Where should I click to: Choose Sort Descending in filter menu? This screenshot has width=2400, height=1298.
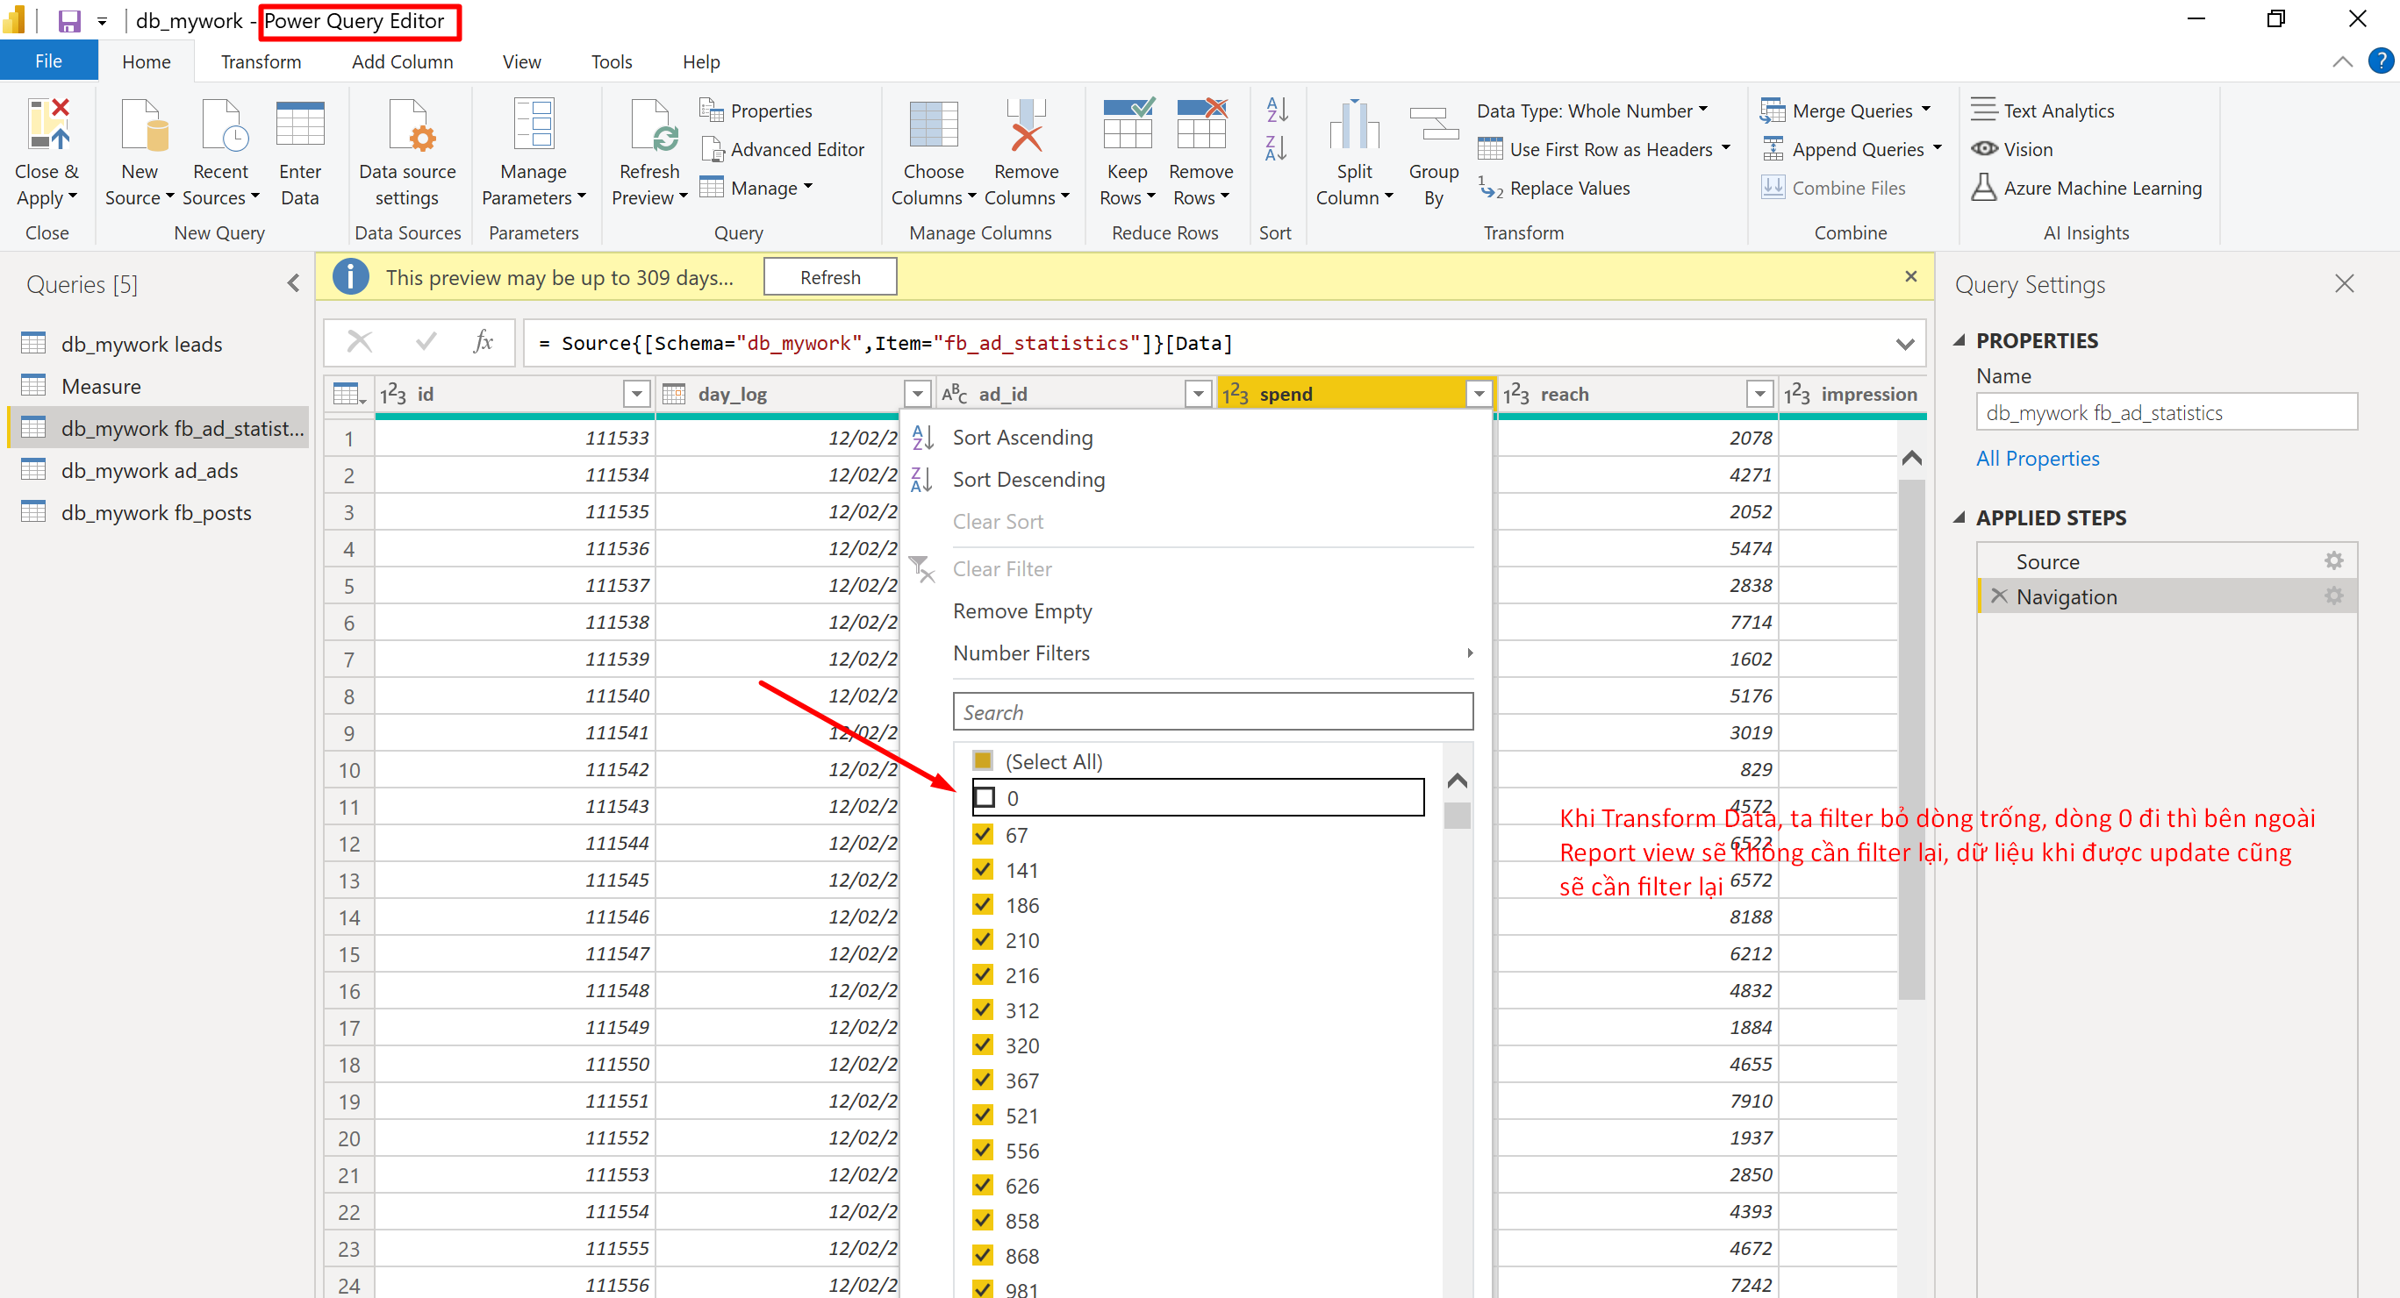pos(1028,480)
